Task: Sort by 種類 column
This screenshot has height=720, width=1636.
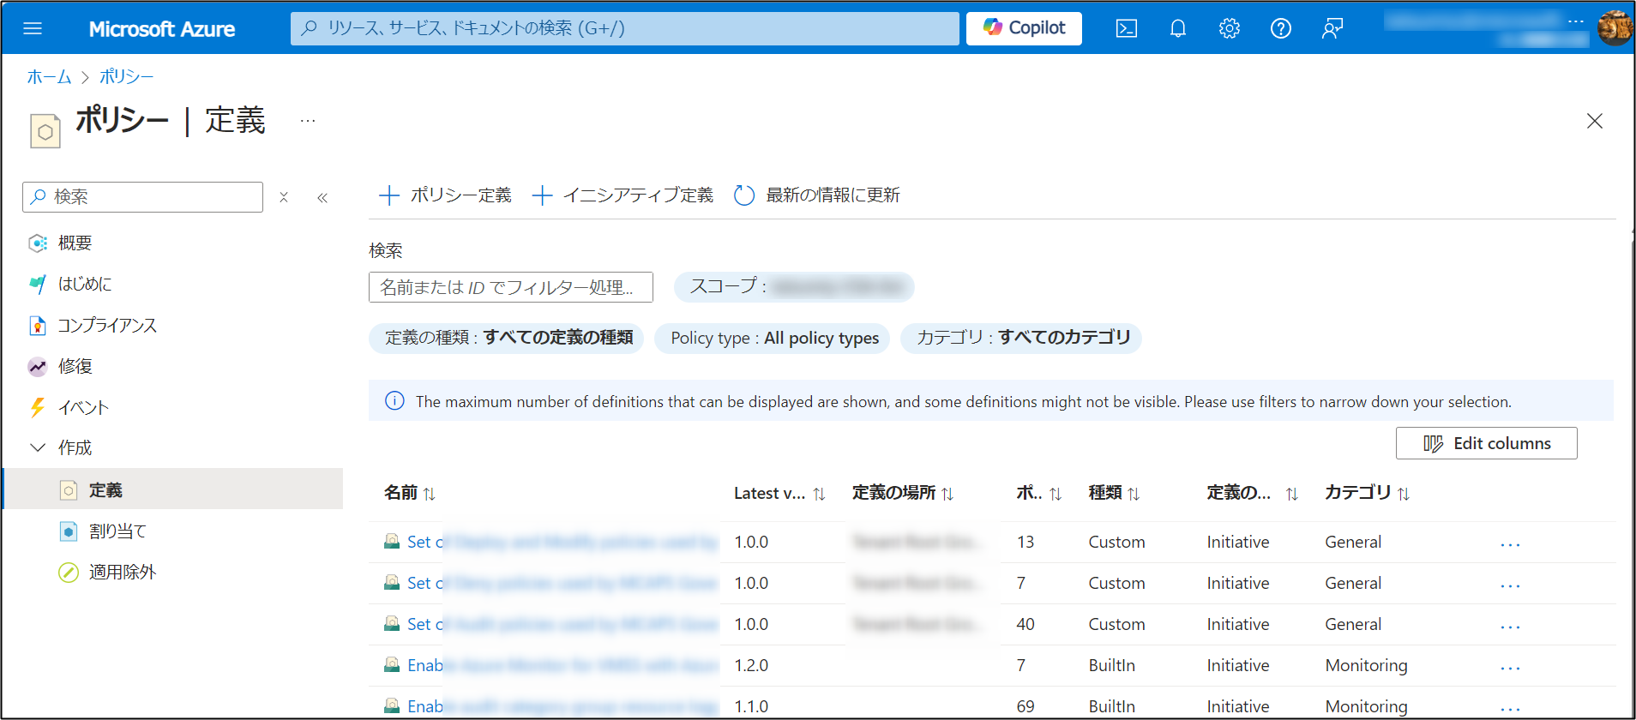Action: (x=1114, y=493)
